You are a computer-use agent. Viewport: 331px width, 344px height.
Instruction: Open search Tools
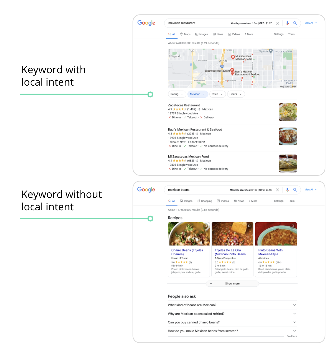(x=291, y=34)
